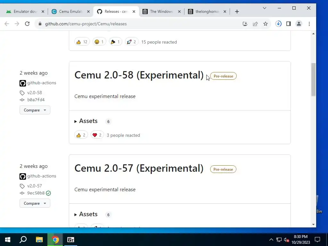The image size is (328, 246).
Task: Open the Windows Start menu
Action: coord(8,240)
